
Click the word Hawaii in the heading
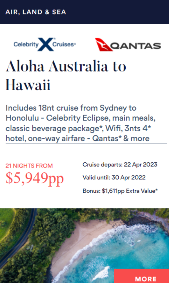[28, 85]
